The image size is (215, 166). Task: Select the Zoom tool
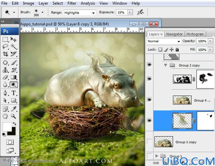click(14, 116)
